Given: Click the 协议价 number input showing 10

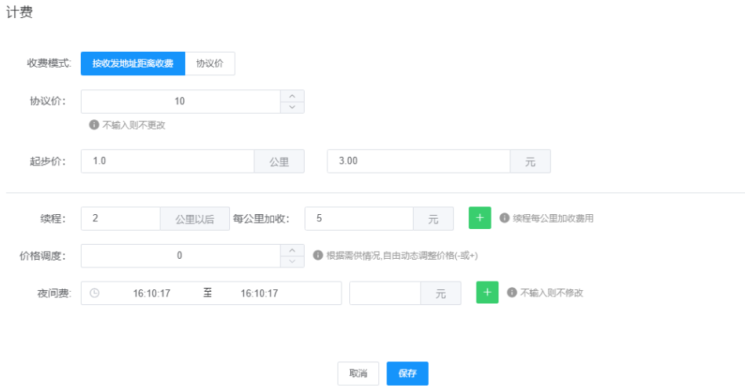Looking at the screenshot, I should [181, 101].
